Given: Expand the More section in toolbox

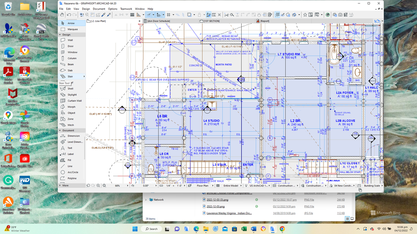Looking at the screenshot, I should (x=64, y=186).
